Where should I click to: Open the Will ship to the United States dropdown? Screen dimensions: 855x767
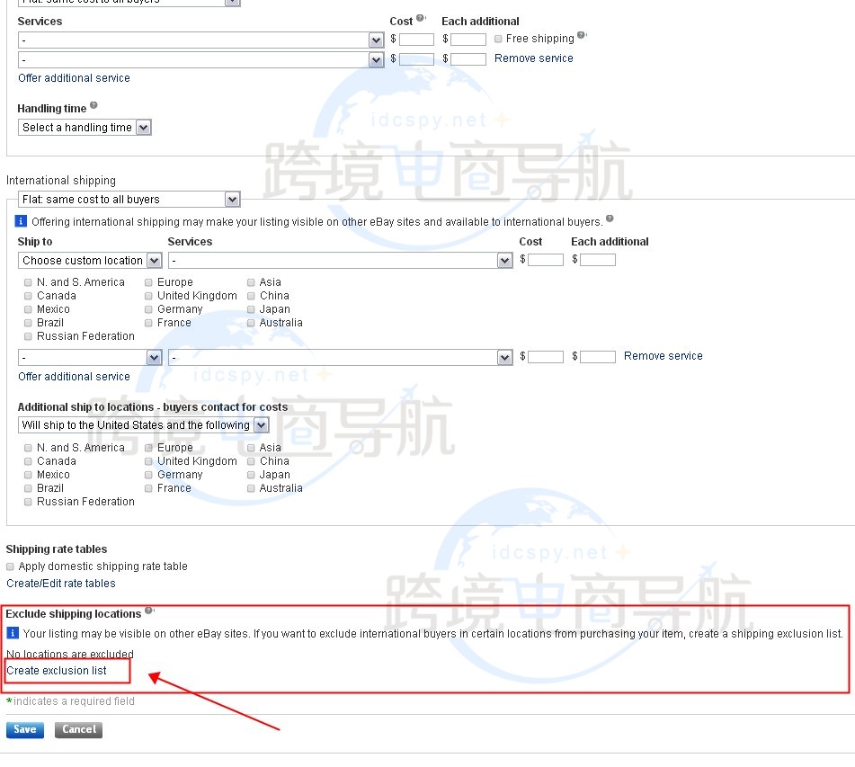pos(144,425)
